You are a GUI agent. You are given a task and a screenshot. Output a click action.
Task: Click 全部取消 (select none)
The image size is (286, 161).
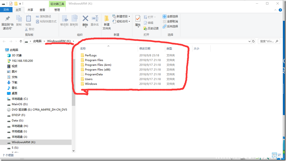click(170, 21)
